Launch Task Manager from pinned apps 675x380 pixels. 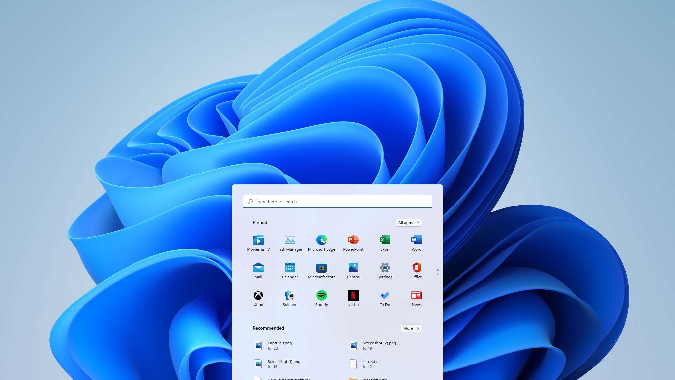290,243
